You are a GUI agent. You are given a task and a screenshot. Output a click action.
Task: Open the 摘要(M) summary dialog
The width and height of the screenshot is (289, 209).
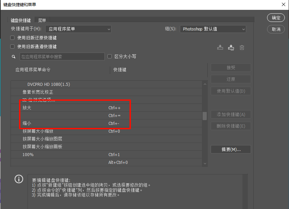(231, 149)
